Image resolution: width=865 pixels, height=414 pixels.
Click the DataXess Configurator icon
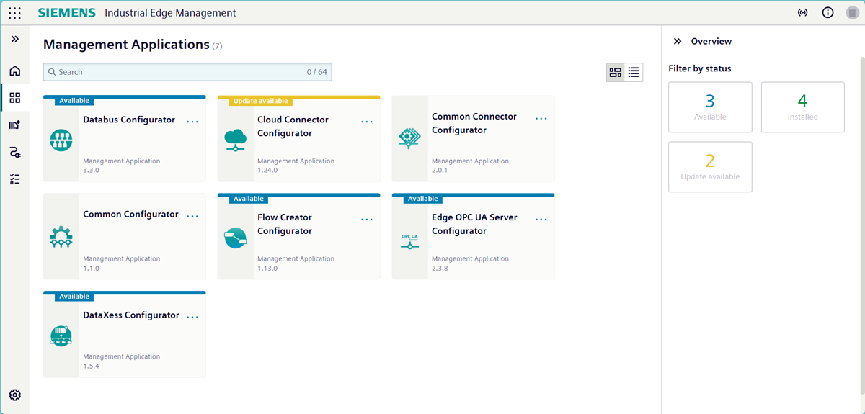(62, 335)
